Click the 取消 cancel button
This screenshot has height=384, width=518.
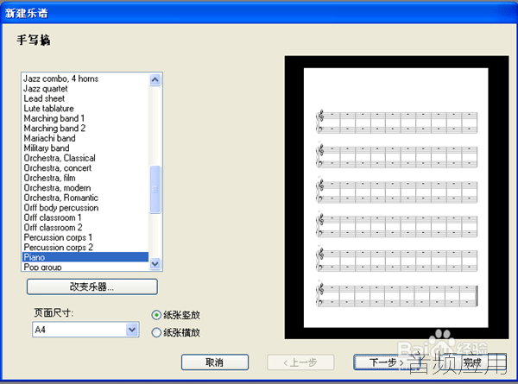tap(215, 362)
